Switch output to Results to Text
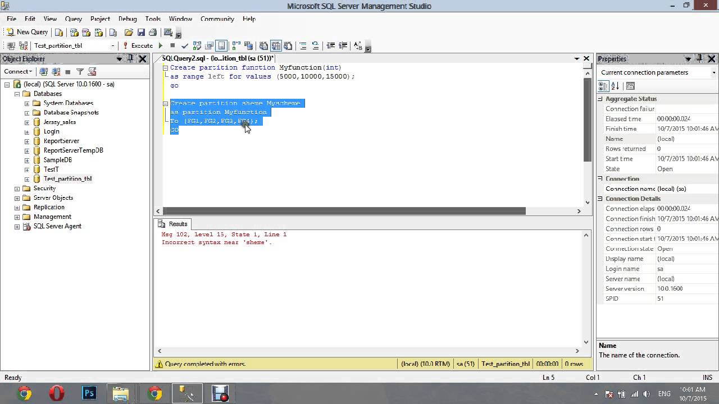 [263, 45]
